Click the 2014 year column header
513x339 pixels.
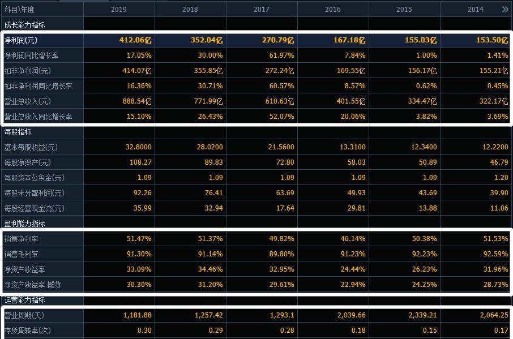tap(475, 10)
